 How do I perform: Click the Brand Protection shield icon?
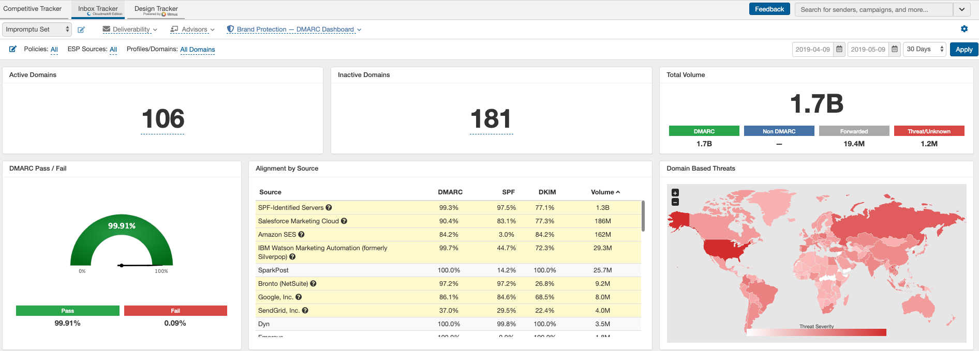click(231, 29)
